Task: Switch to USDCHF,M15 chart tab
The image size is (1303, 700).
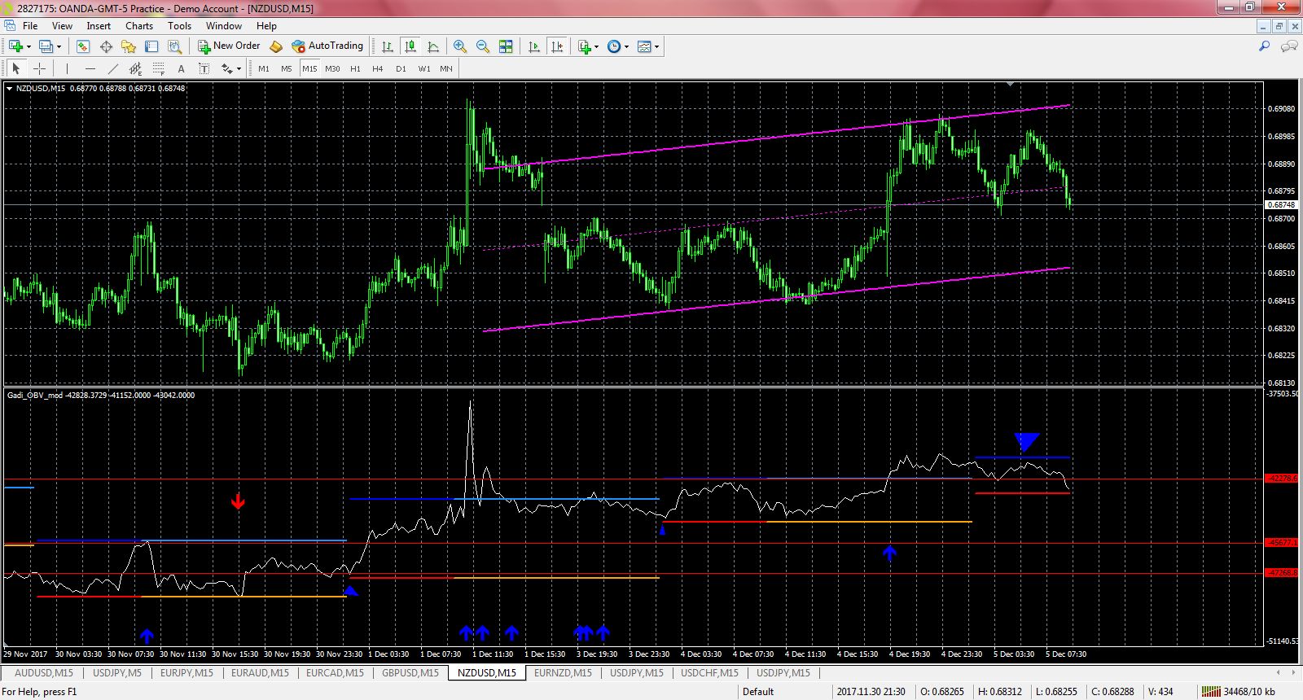Action: click(709, 673)
